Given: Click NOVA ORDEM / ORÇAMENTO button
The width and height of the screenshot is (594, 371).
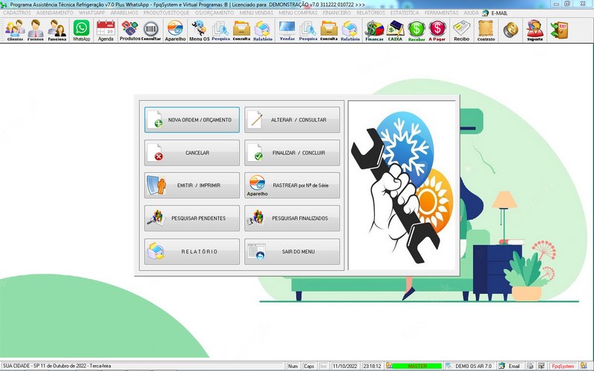Looking at the screenshot, I should coord(192,119).
